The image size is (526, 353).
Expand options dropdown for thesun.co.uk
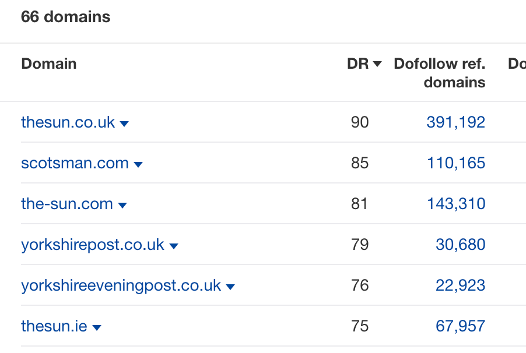tap(124, 123)
